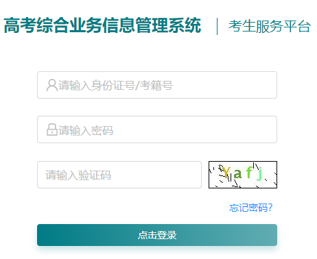This screenshot has height=259, width=317.
Task: Open the 忘记密码? link
Action: (250, 208)
